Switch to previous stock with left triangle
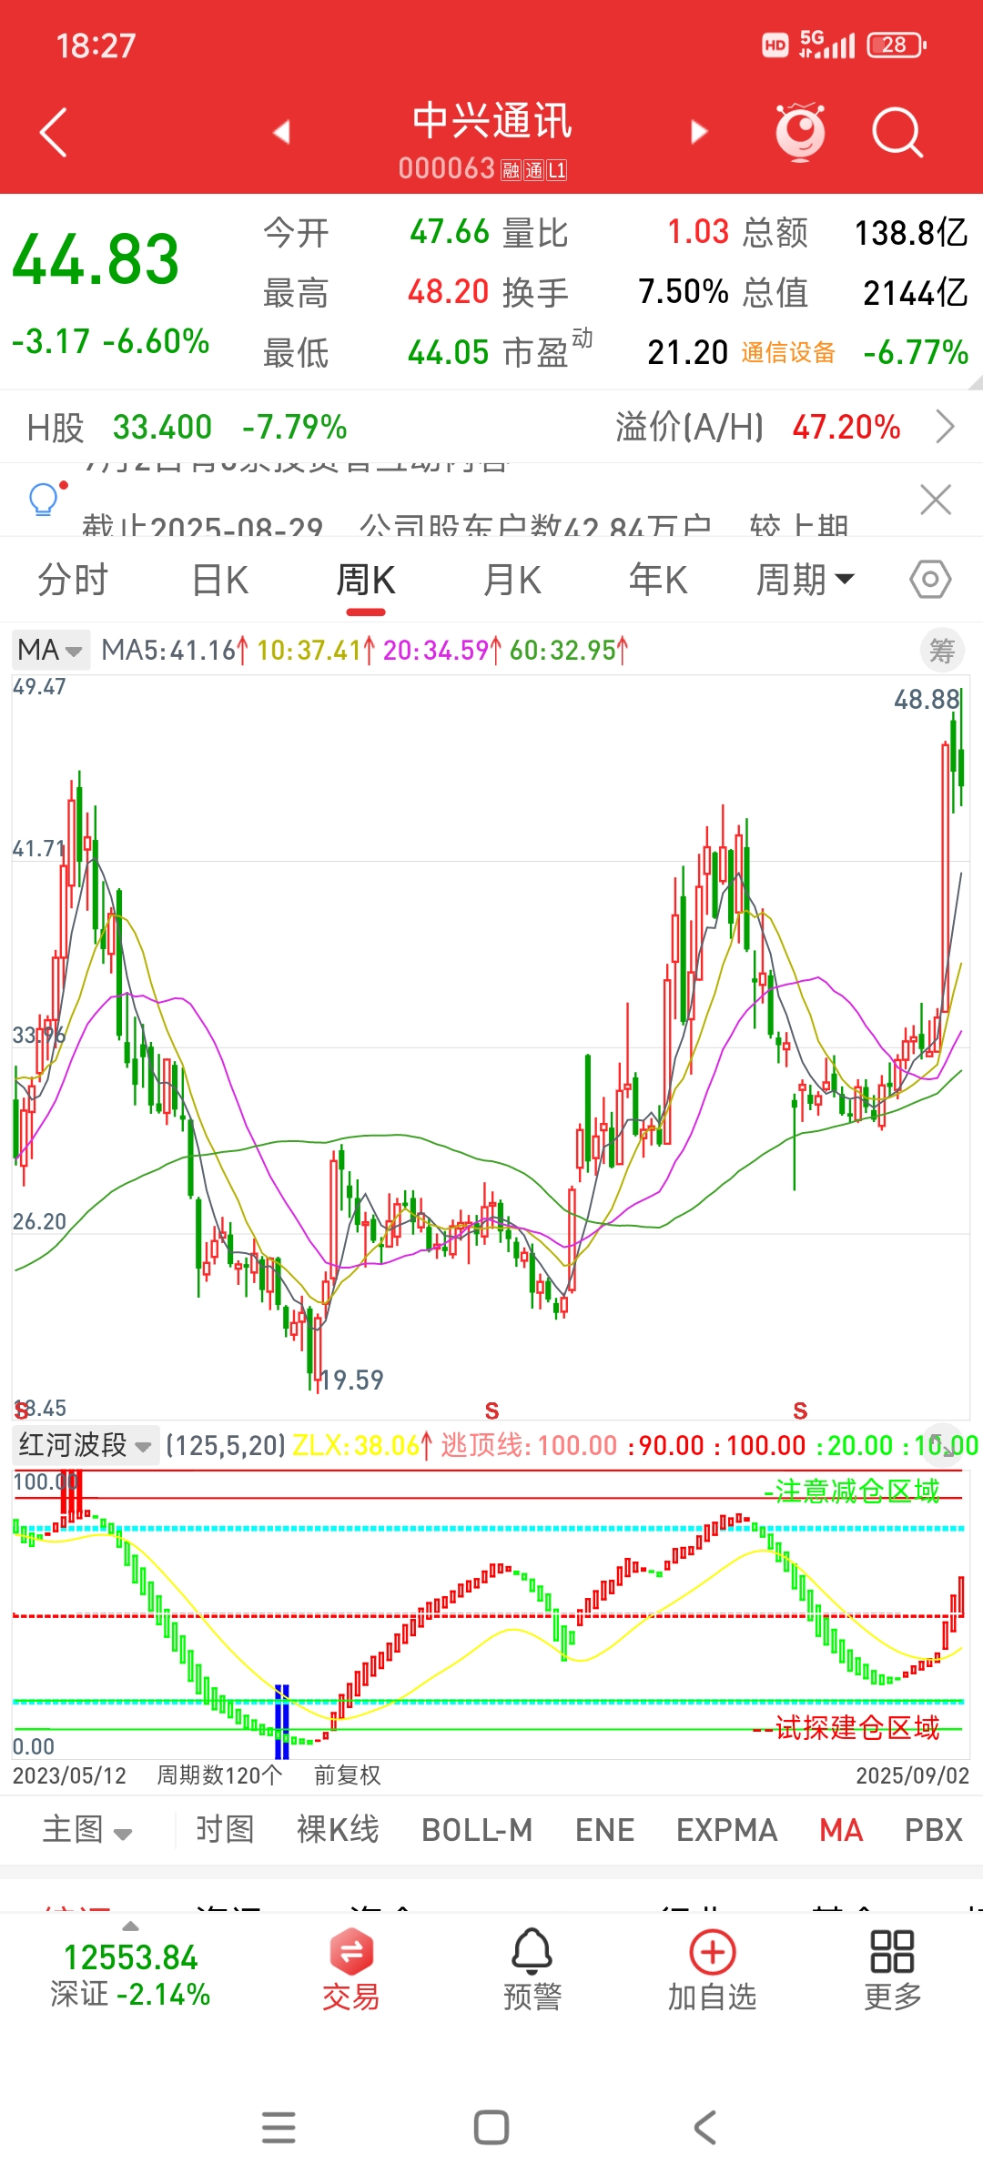This screenshot has width=983, height=2184. click(x=281, y=132)
